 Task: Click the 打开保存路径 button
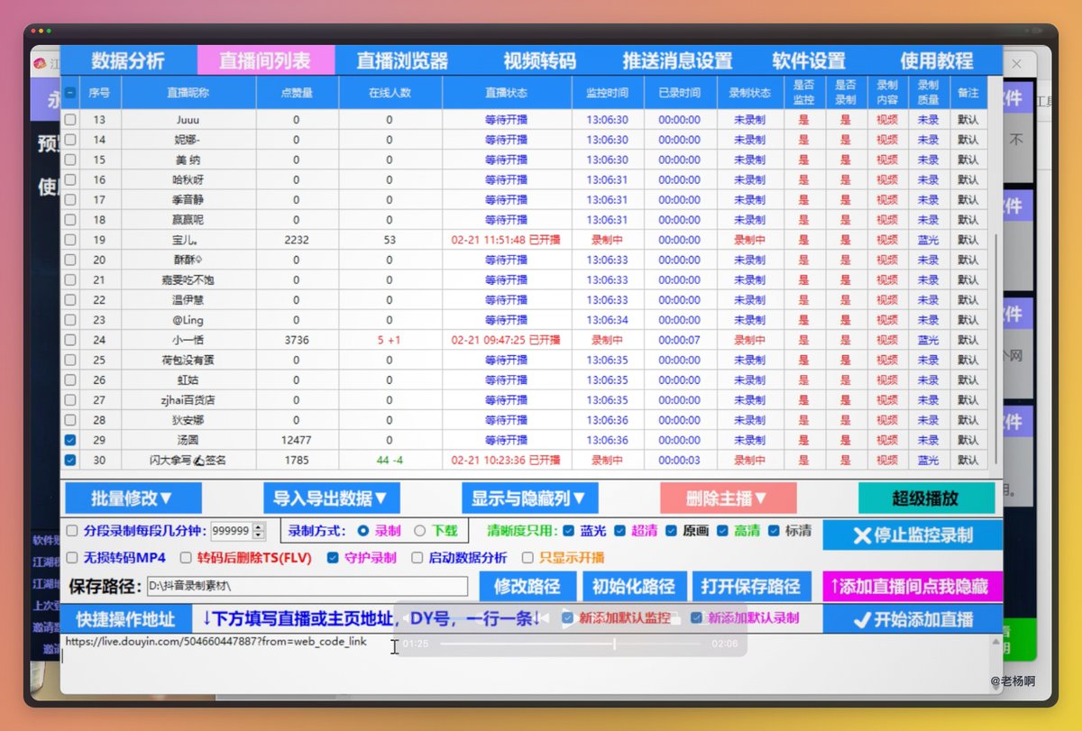pyautogui.click(x=751, y=587)
